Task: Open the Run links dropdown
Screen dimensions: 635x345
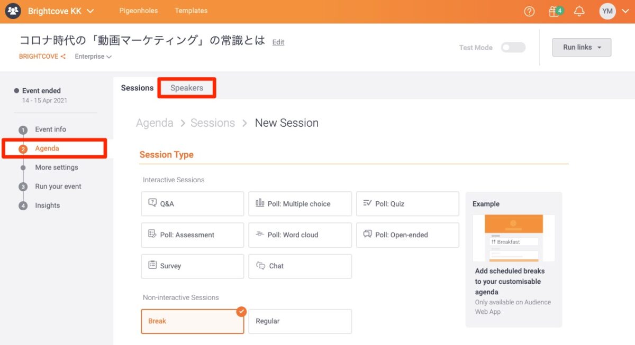Action: (x=581, y=47)
